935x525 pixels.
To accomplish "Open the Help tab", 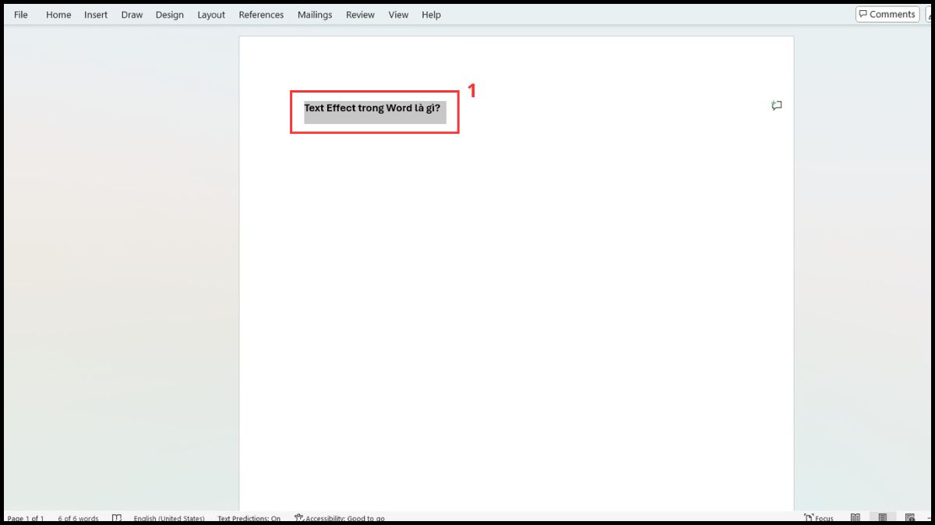I will (431, 15).
